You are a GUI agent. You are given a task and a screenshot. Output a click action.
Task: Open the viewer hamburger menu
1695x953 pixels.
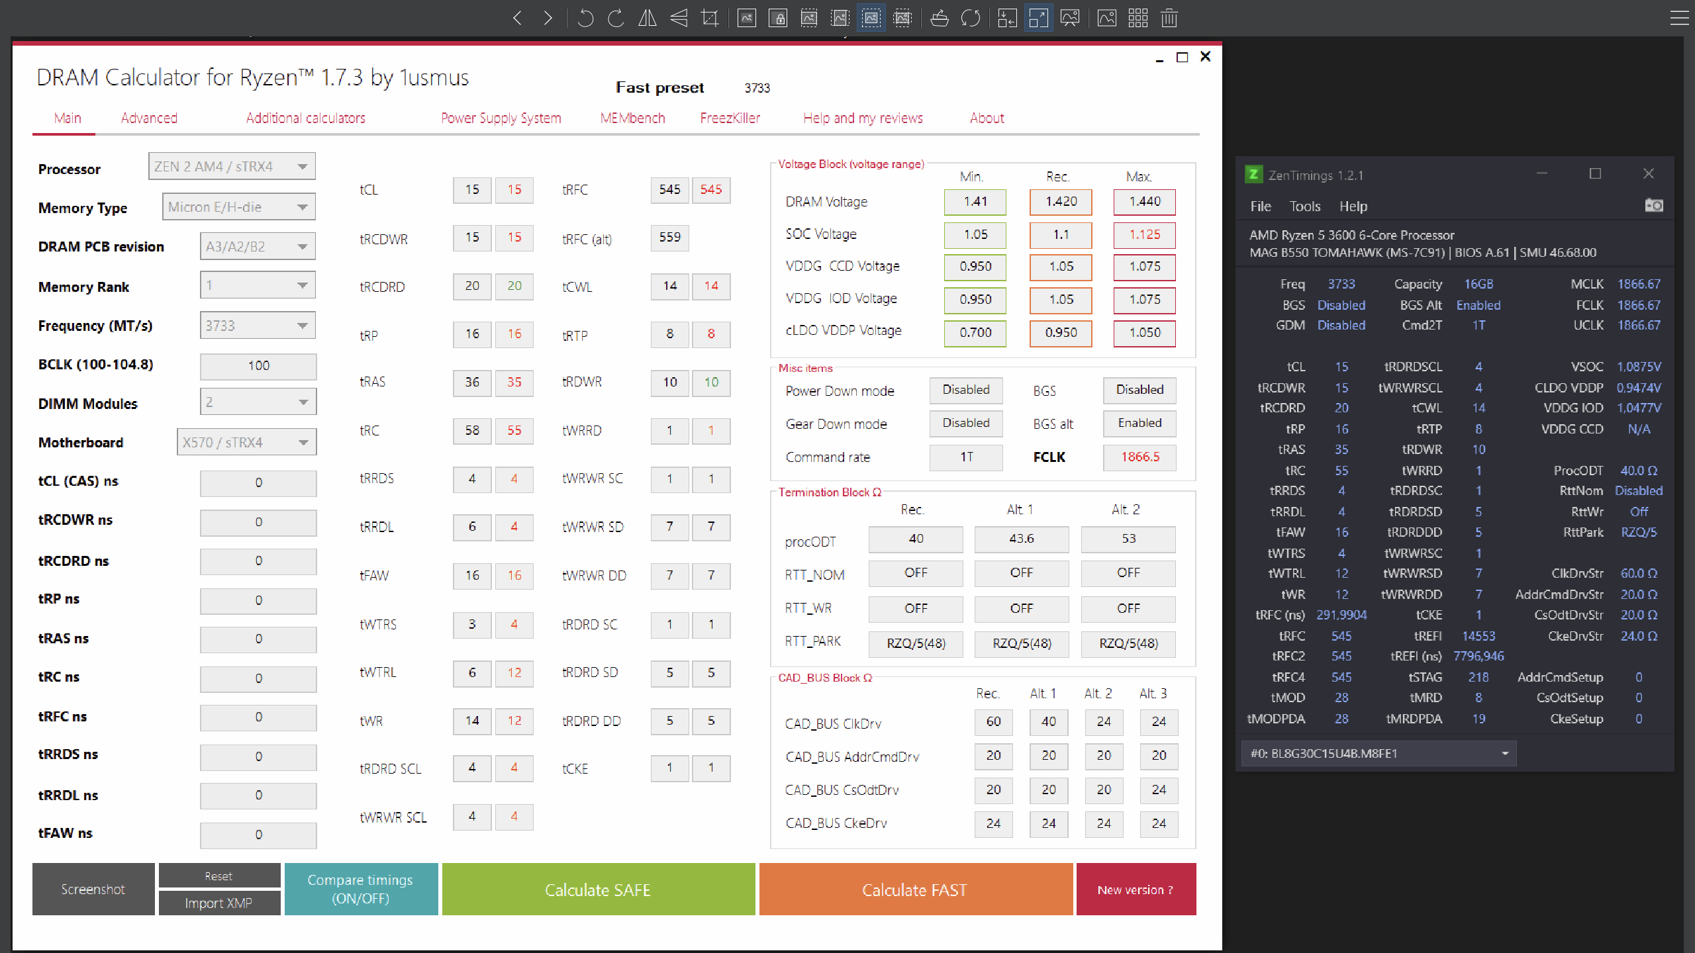pos(1680,18)
